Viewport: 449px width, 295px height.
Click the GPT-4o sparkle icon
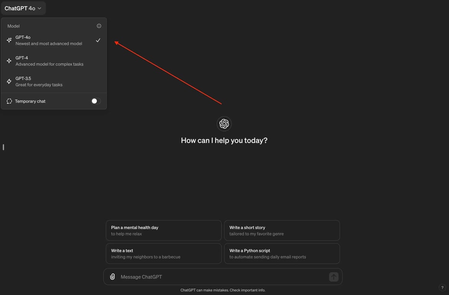point(9,40)
